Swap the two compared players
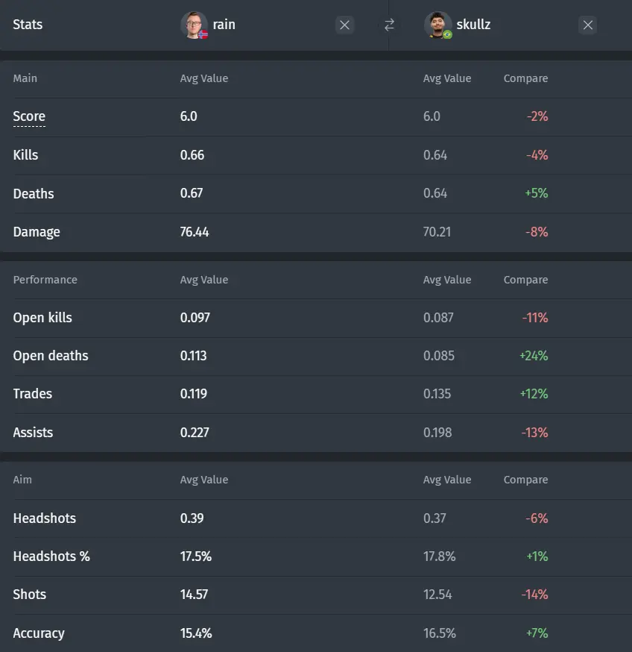 pyautogui.click(x=389, y=25)
